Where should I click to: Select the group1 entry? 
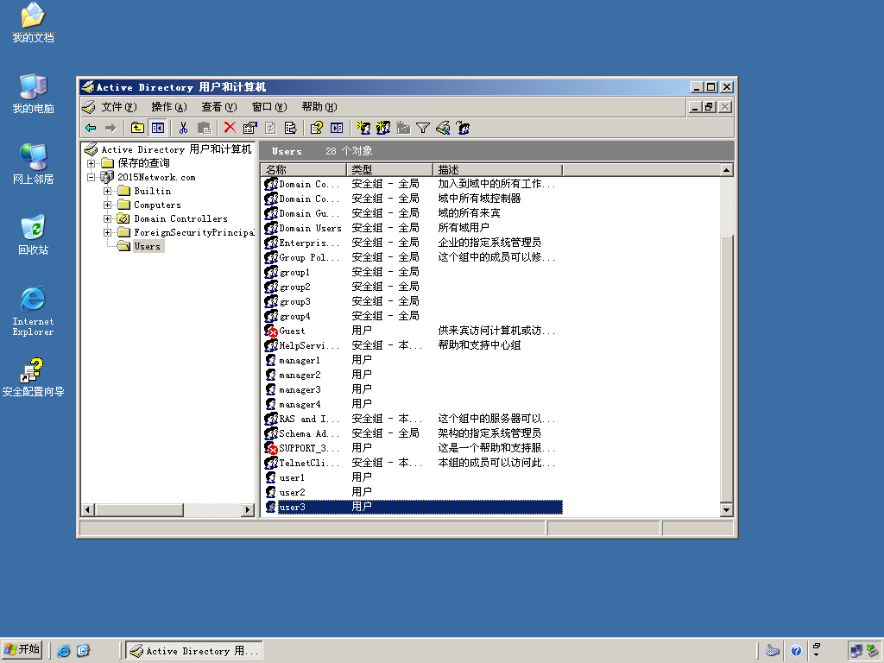coord(413,272)
